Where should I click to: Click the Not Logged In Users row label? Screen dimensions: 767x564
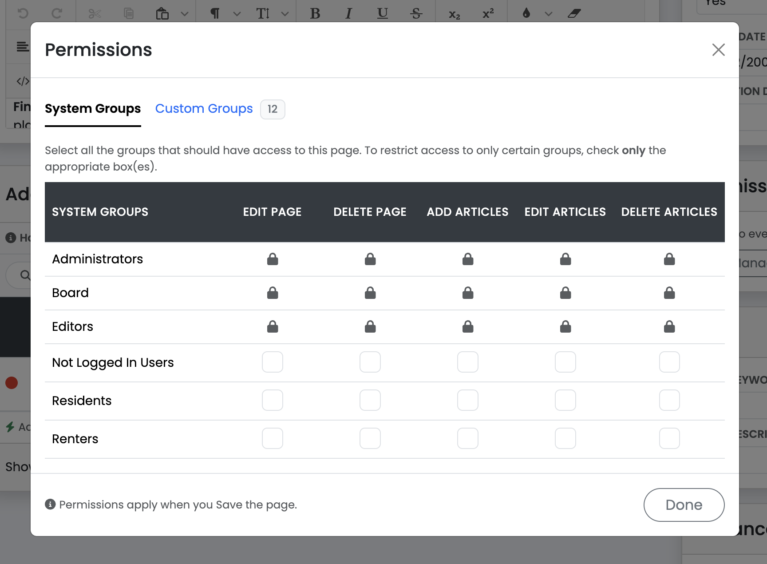[113, 362]
